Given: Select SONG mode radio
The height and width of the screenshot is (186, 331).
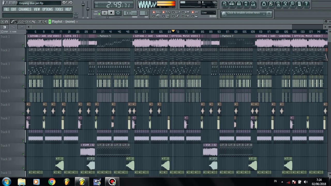Looking at the screenshot, I should point(99,14).
